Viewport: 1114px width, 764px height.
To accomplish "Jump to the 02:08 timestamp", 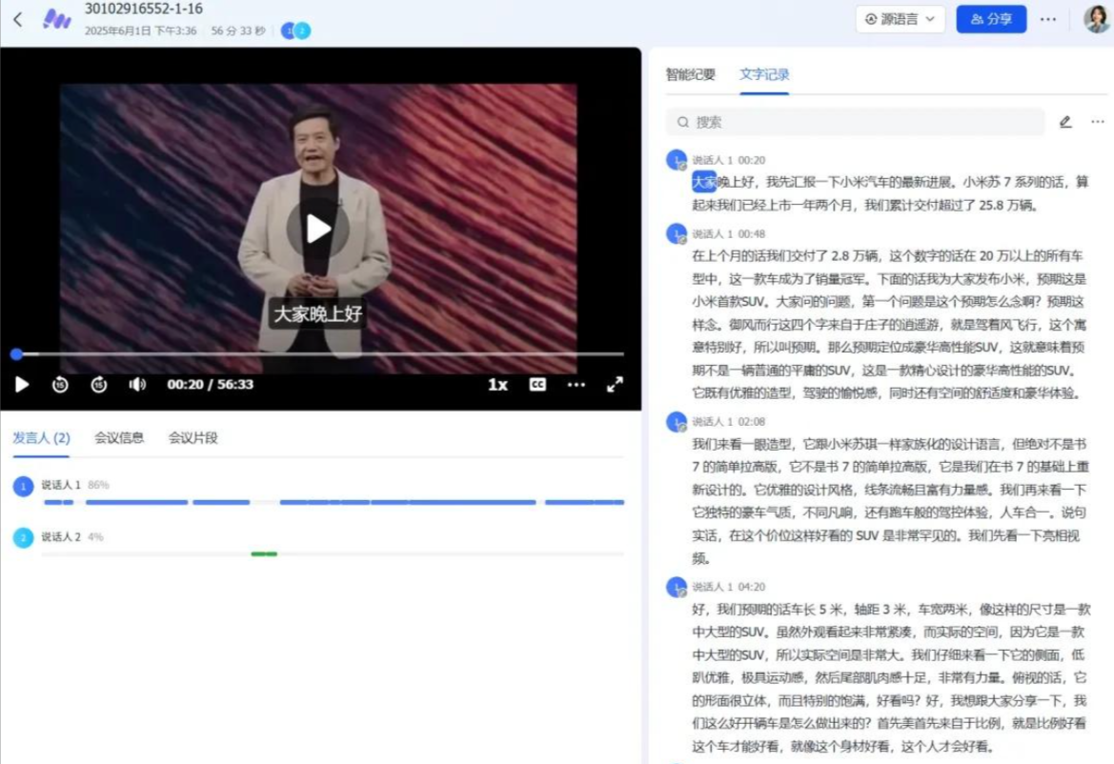I will pos(752,422).
